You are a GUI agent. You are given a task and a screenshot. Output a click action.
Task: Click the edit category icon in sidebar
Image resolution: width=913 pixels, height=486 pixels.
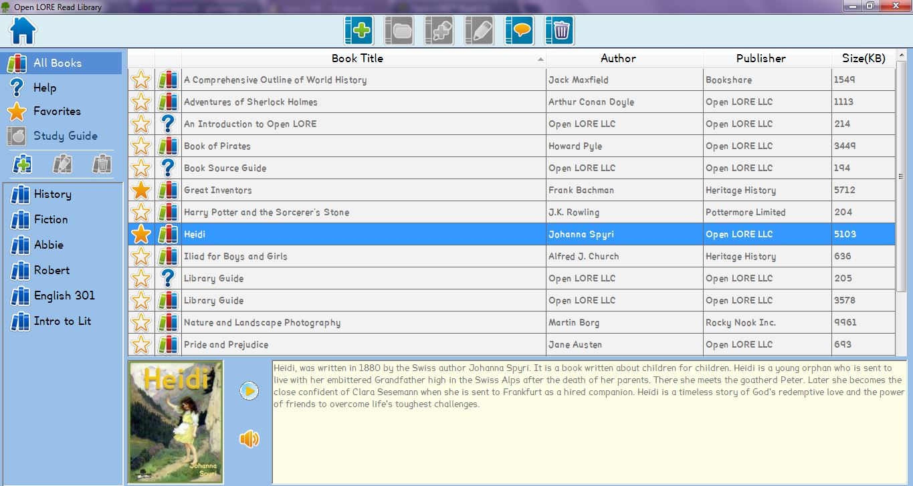point(62,164)
